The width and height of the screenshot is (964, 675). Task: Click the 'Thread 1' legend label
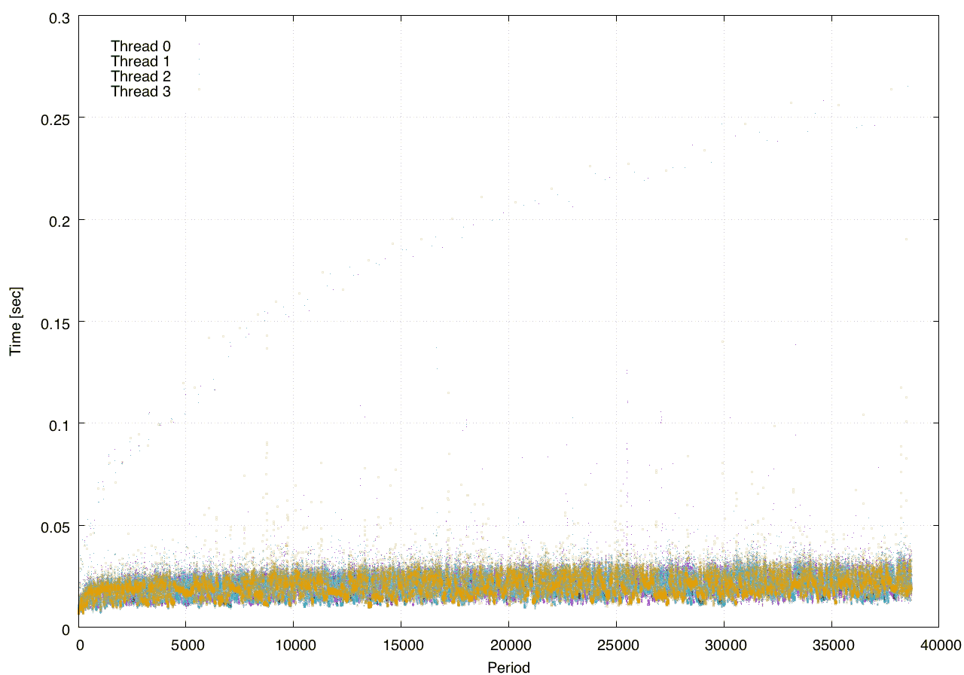click(x=141, y=61)
